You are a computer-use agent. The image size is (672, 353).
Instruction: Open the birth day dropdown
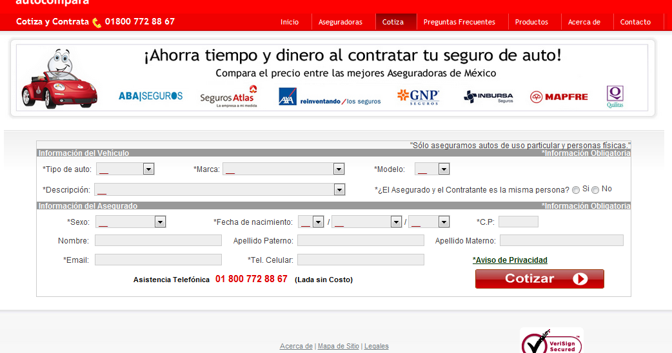tap(311, 222)
